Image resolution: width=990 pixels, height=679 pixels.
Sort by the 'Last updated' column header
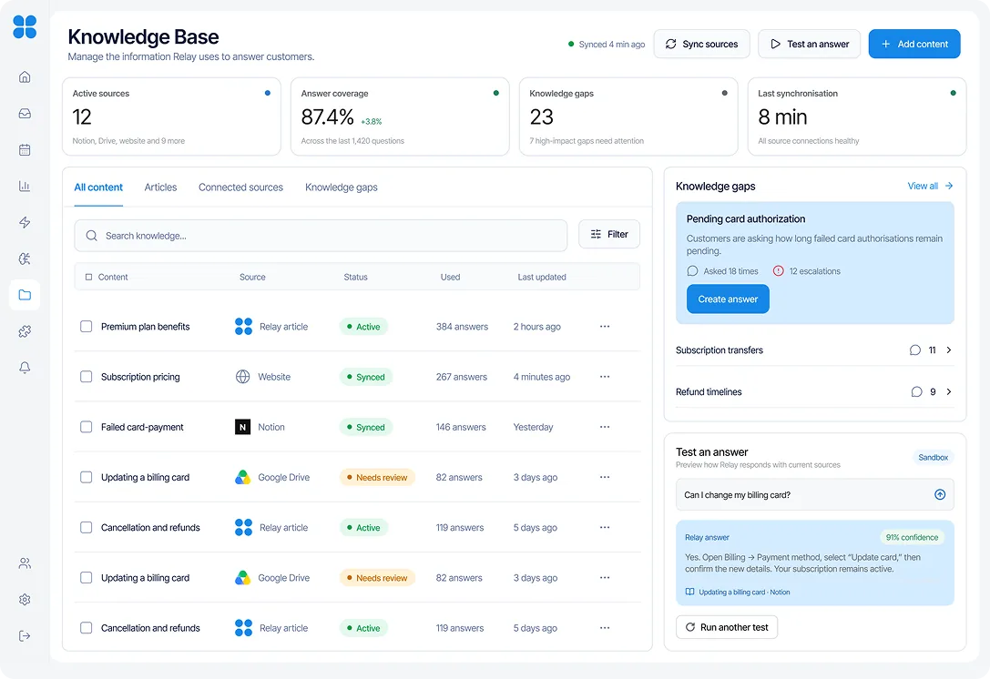542,277
